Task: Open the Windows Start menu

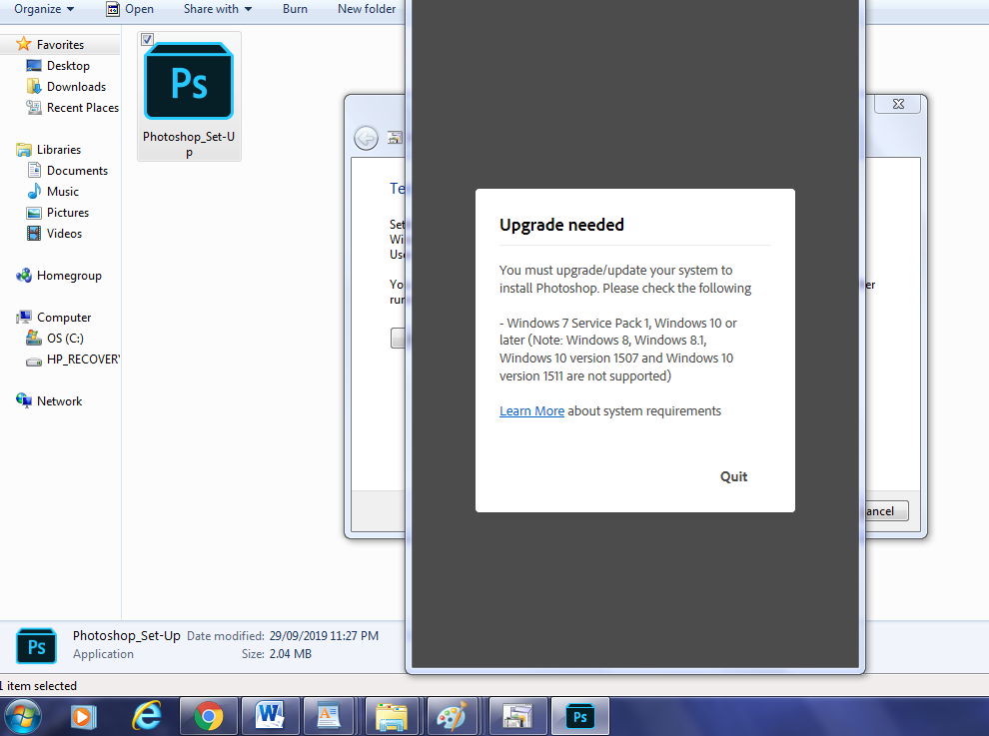Action: click(x=23, y=717)
